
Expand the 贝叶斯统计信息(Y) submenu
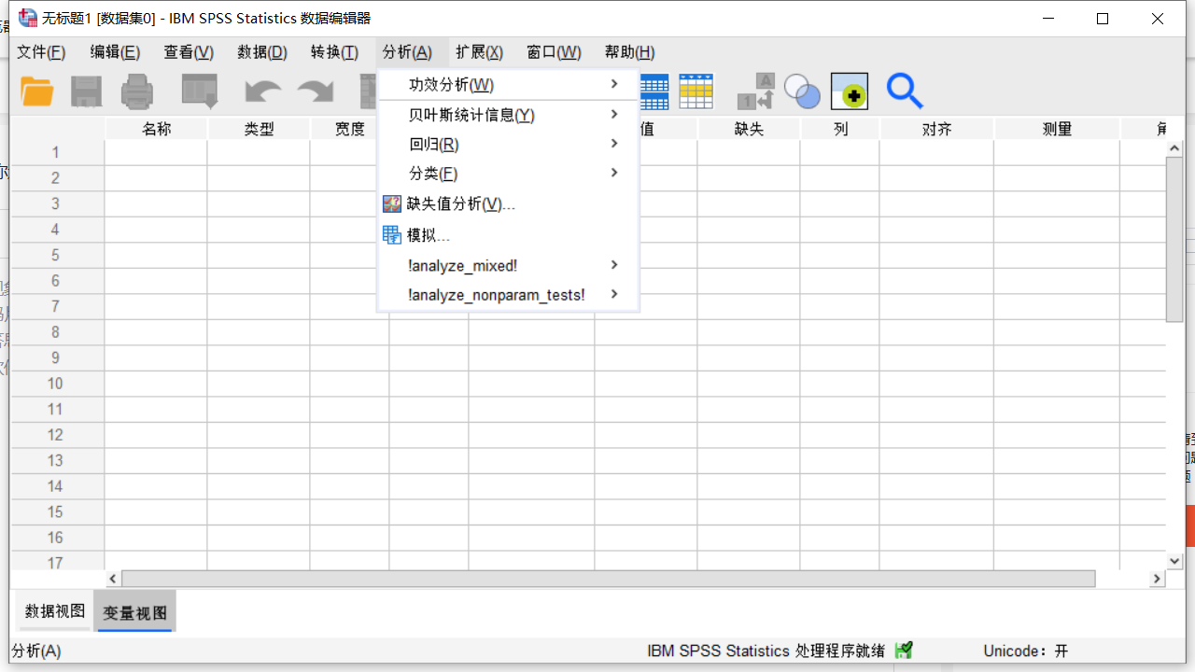click(508, 115)
